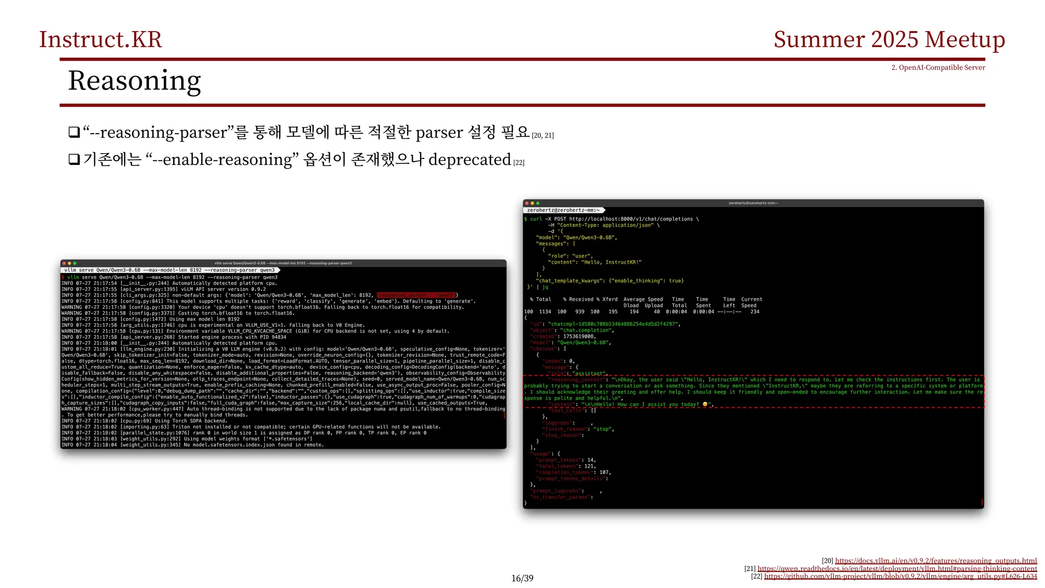Close the right zerohertz terminal window
This screenshot has height=588, width=1045.
pyautogui.click(x=527, y=203)
